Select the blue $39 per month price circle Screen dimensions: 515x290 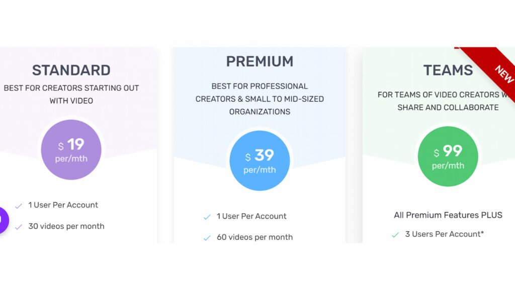(x=260, y=160)
